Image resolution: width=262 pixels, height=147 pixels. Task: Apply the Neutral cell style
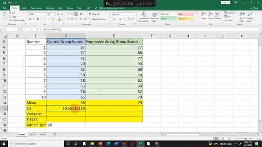[185, 19]
